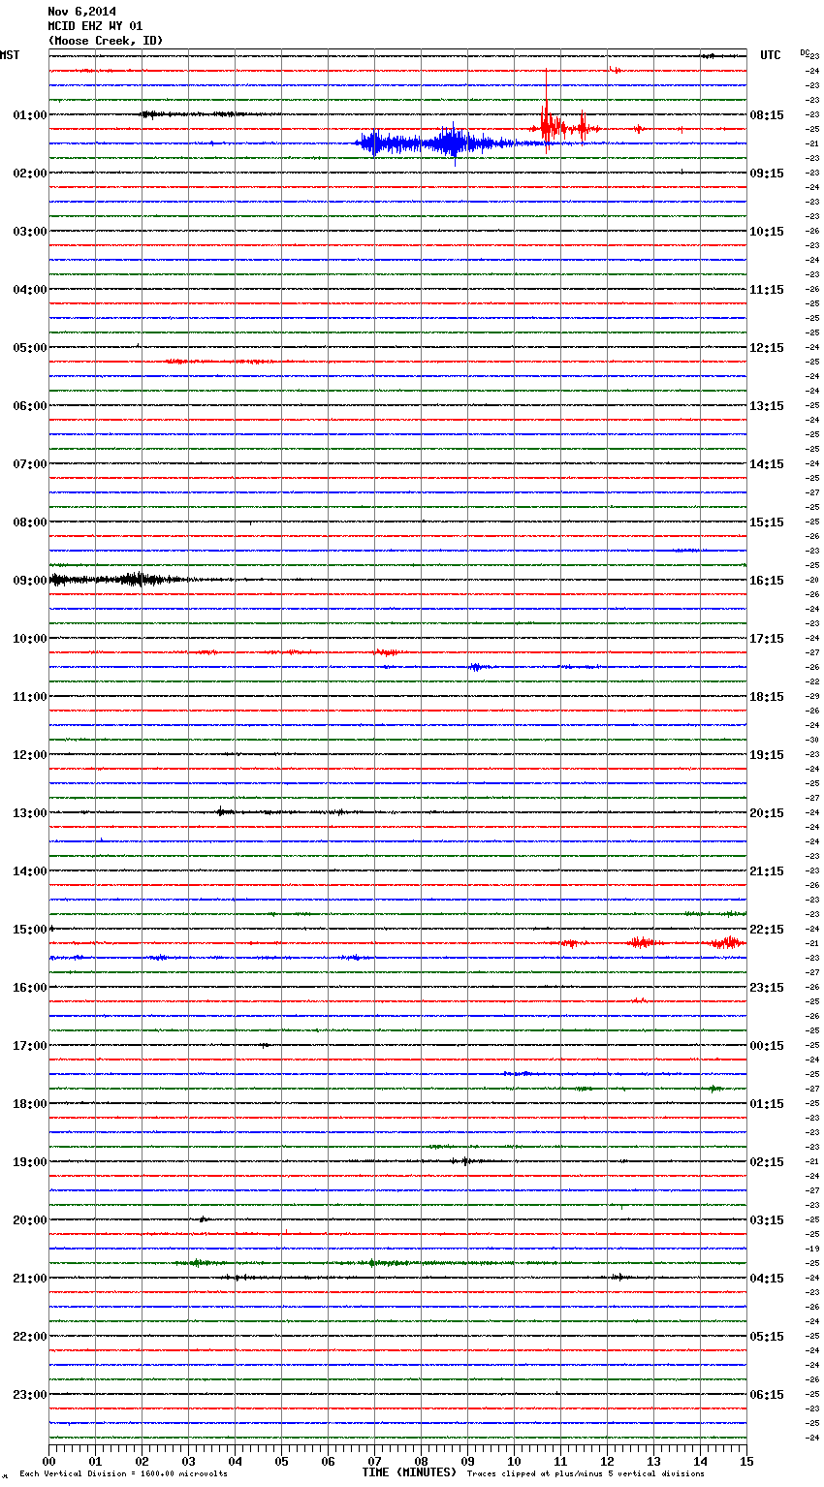Click the "16:15" UTC time label
824x1487 pixels.
(x=767, y=580)
